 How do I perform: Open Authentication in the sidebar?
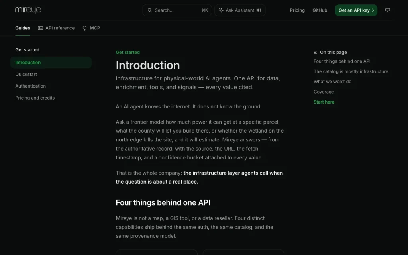30,86
